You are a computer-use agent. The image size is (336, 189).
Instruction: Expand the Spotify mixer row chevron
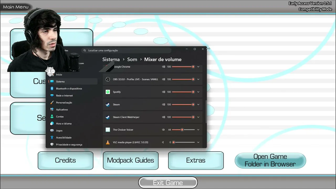[x=198, y=92]
